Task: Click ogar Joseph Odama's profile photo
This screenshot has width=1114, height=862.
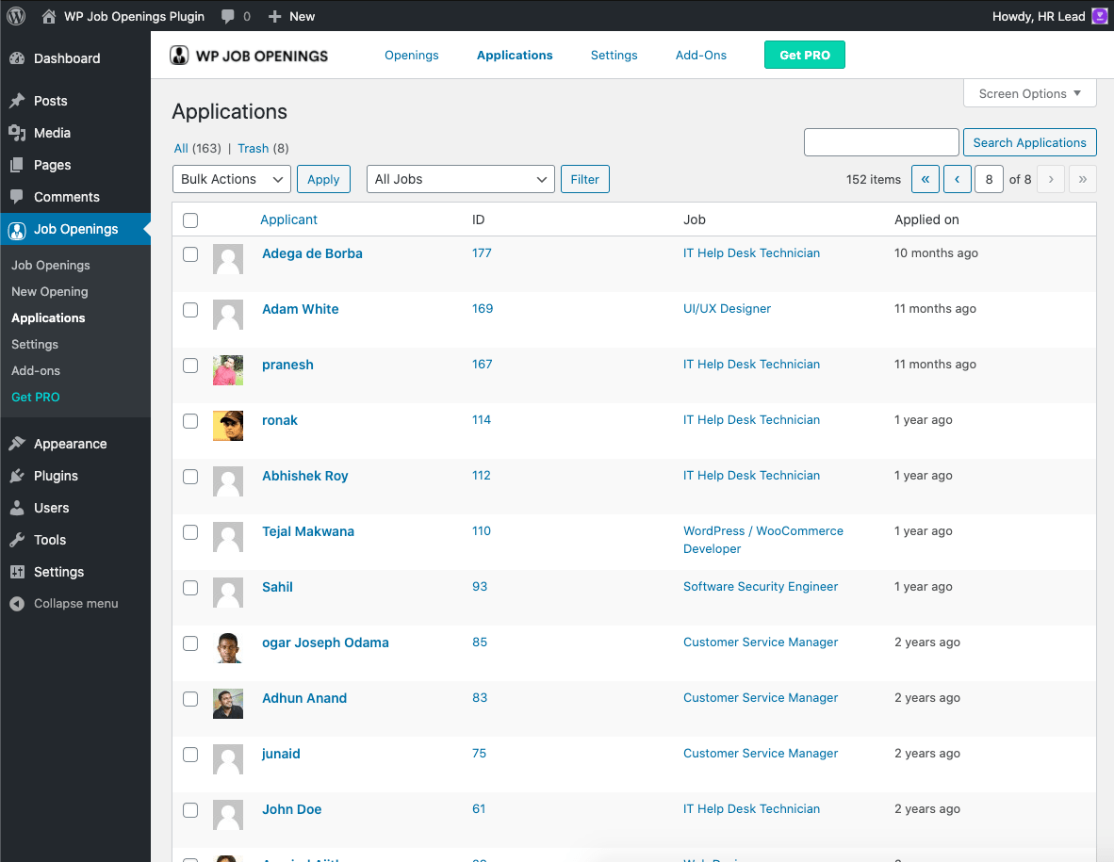Action: tap(228, 647)
